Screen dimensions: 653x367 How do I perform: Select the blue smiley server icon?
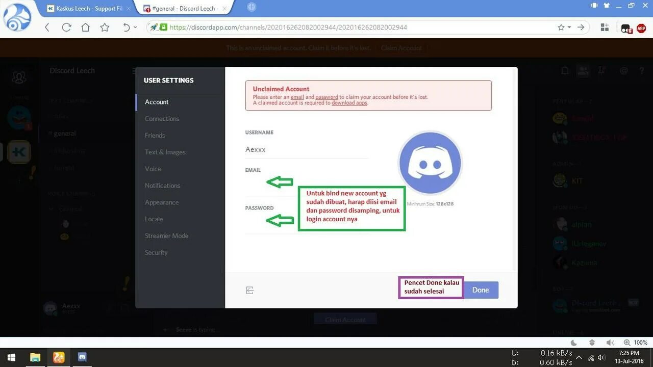pos(19,118)
